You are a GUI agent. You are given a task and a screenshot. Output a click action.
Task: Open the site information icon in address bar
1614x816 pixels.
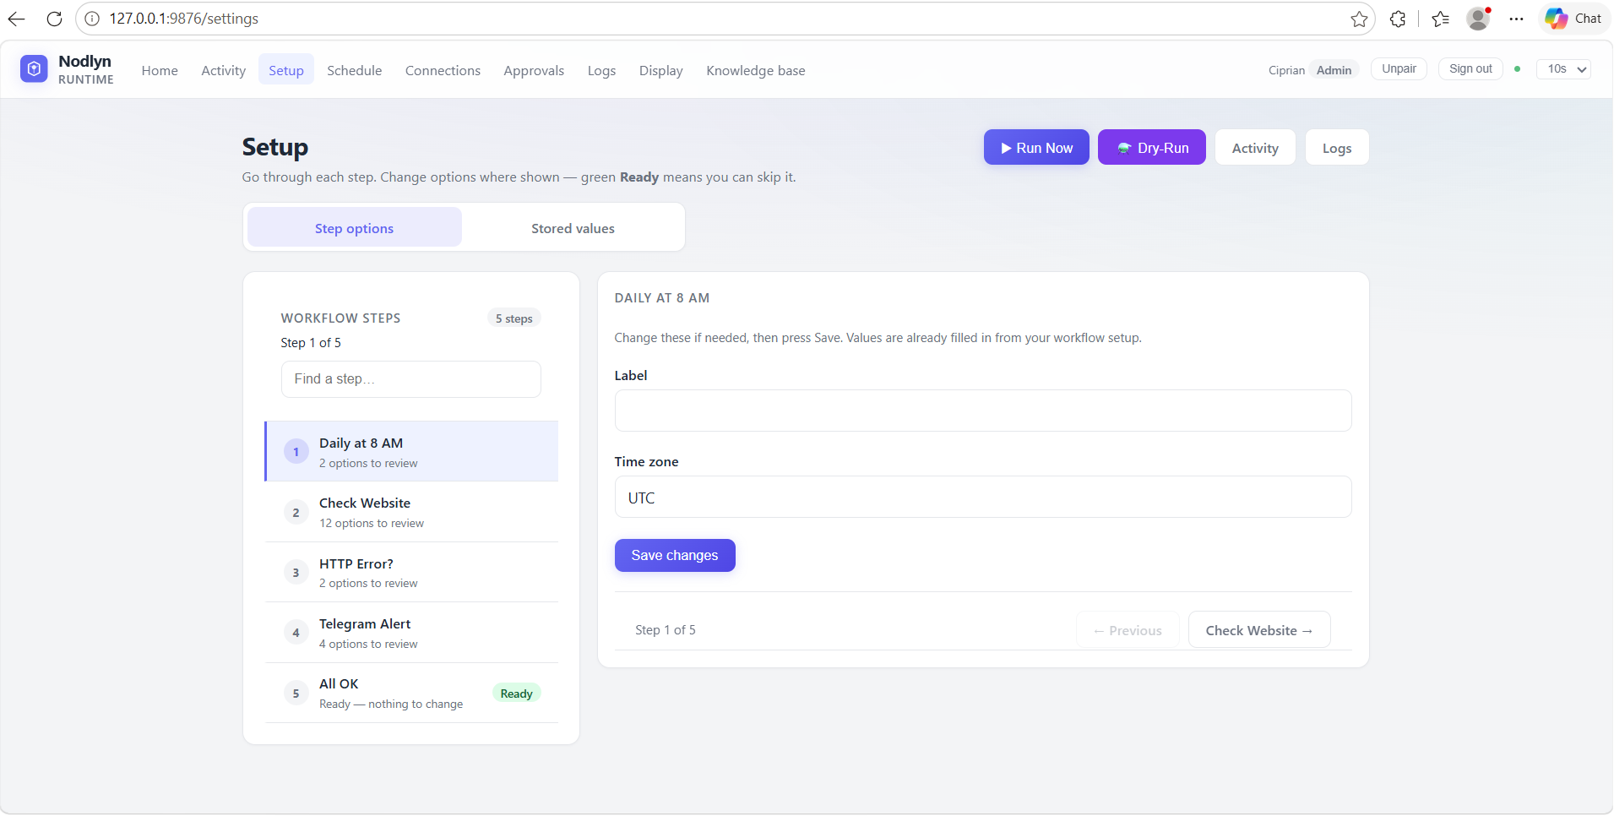click(92, 19)
